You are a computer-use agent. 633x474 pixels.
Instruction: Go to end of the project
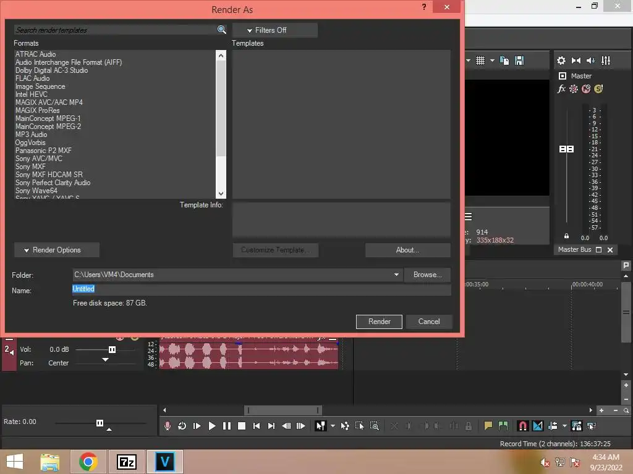pyautogui.click(x=271, y=426)
